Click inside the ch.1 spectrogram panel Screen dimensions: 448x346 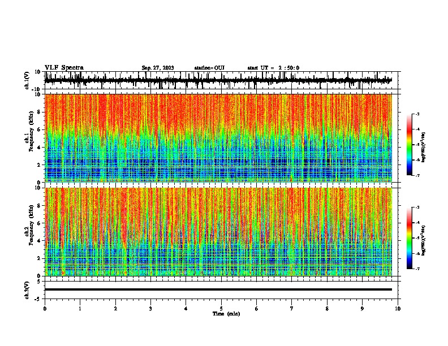(x=218, y=138)
